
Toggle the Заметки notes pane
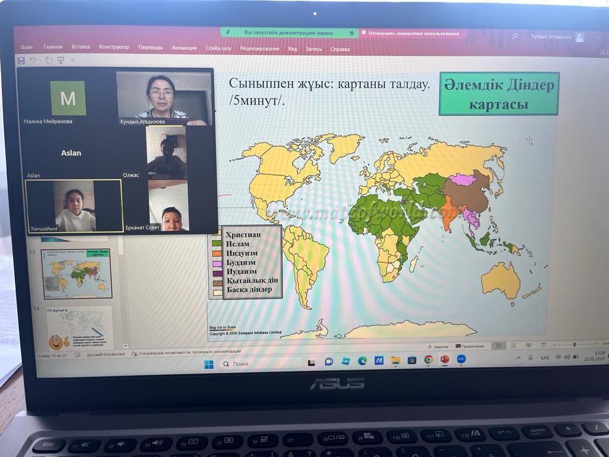tap(438, 346)
